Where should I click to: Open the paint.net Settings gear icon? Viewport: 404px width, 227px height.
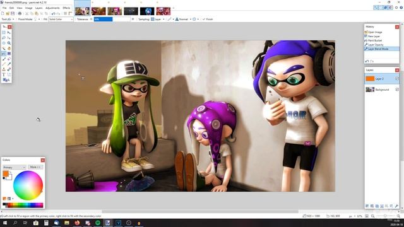click(x=396, y=8)
